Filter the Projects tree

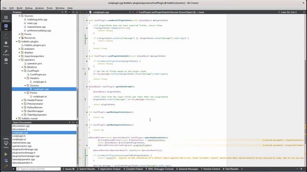(x=66, y=12)
